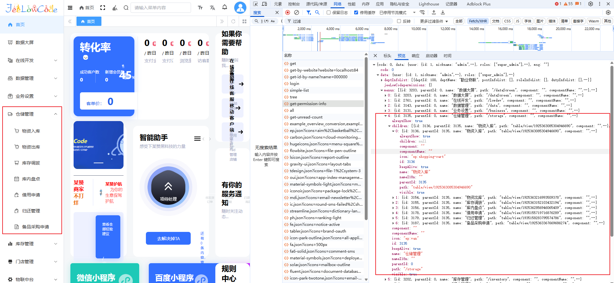Click the broom clear-cache icon
Viewport: 614px width, 283px height.
click(x=115, y=8)
